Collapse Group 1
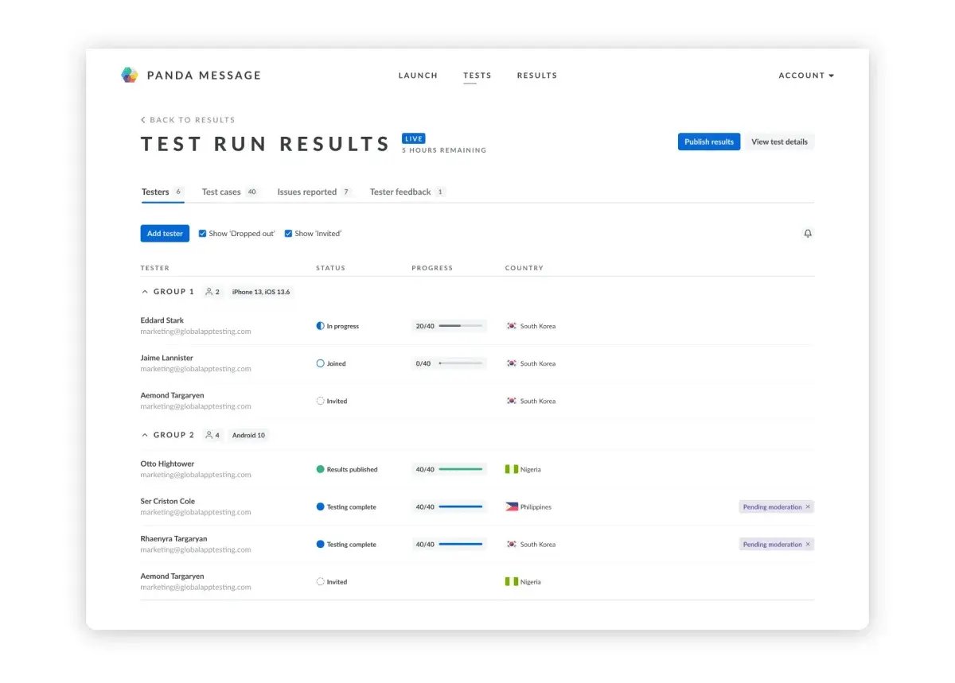Image resolution: width=955 pixels, height=683 pixels. point(144,291)
